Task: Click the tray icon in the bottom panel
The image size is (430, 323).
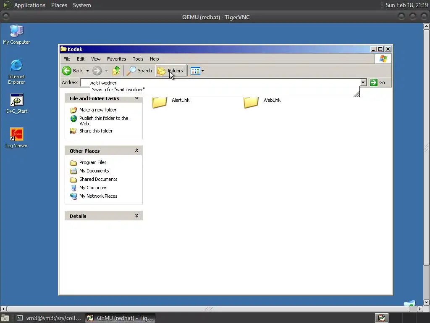Action: click(382, 318)
